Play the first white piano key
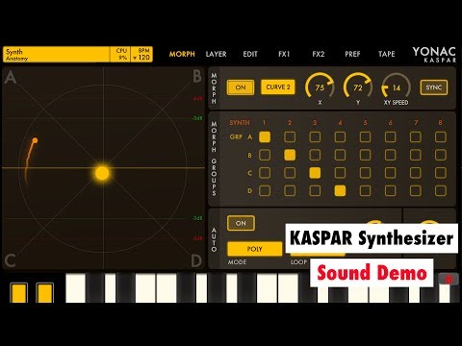 75,288
